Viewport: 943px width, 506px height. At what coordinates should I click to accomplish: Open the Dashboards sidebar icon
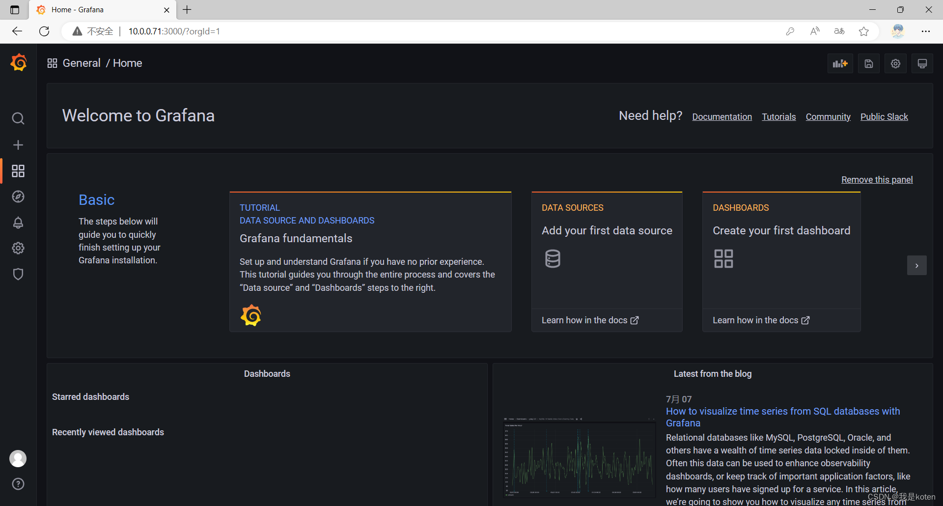(18, 171)
